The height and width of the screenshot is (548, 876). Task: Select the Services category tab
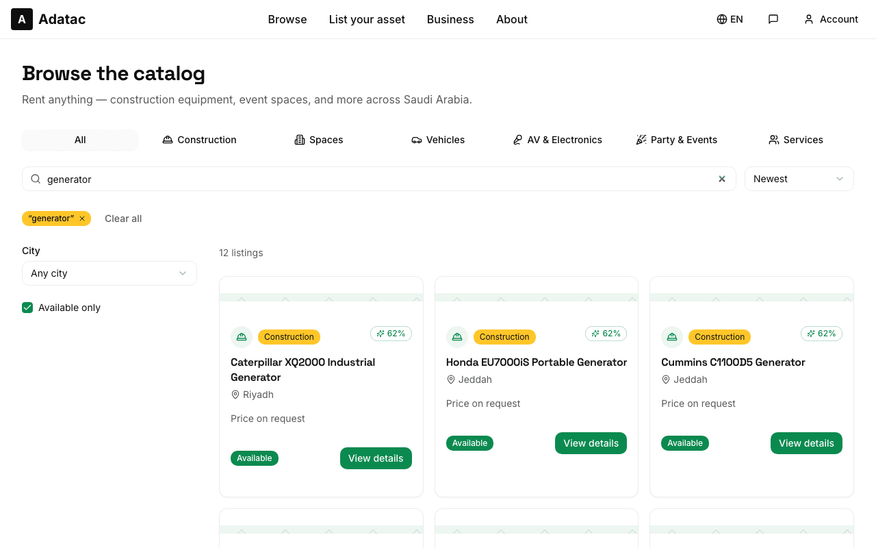tap(795, 140)
